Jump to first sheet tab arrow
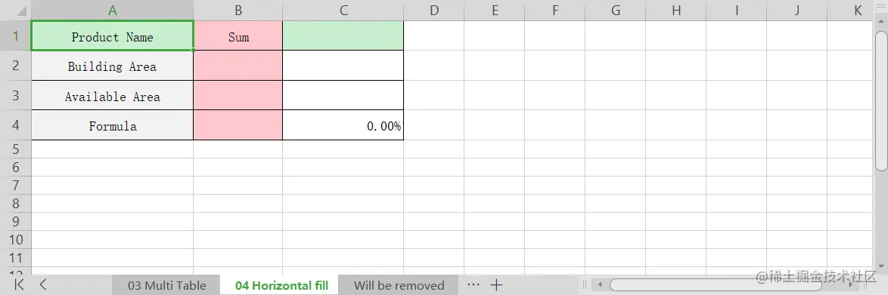Image resolution: width=888 pixels, height=295 pixels. click(x=19, y=285)
